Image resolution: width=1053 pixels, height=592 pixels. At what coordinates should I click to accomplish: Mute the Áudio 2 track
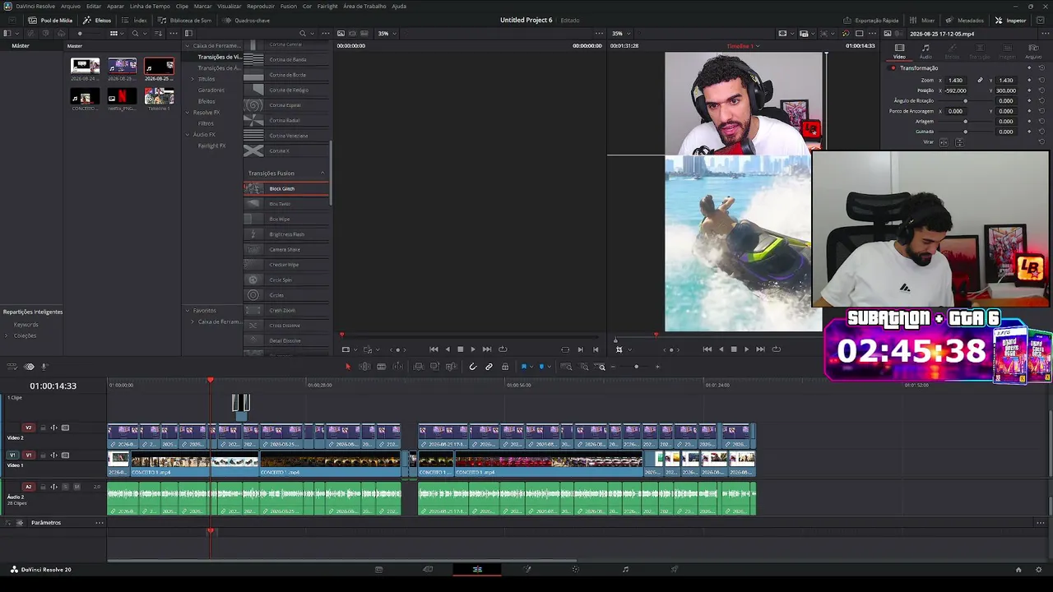(77, 487)
